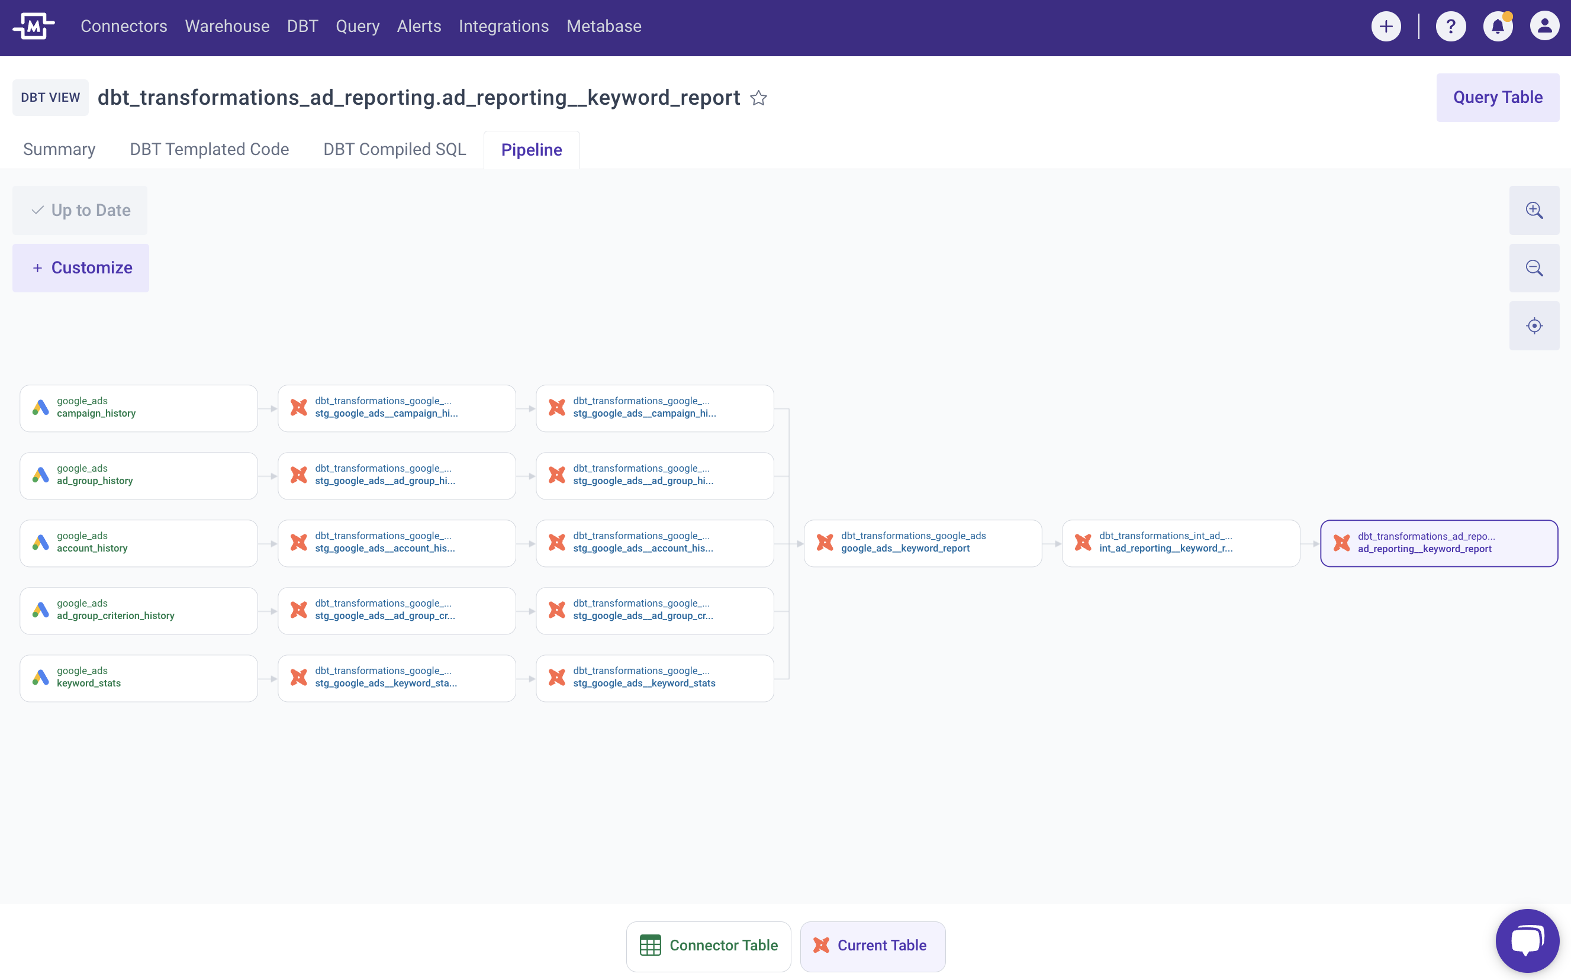1571x980 pixels.
Task: Open the notifications bell icon
Action: 1497,27
